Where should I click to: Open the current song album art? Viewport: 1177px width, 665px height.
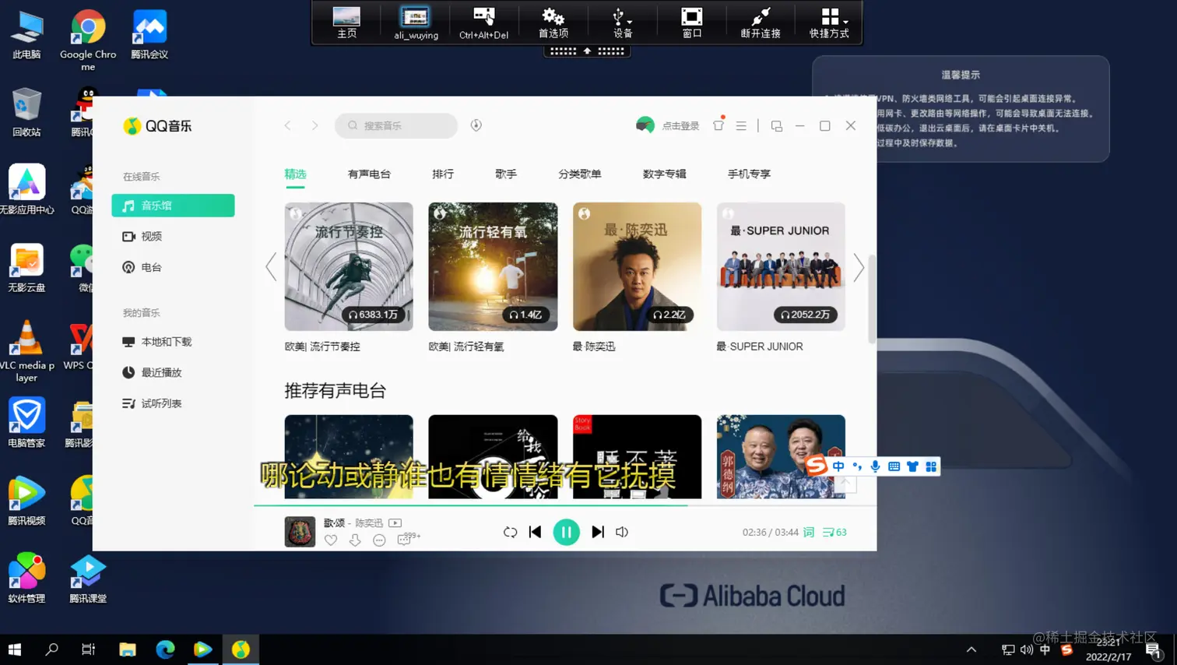(x=300, y=532)
